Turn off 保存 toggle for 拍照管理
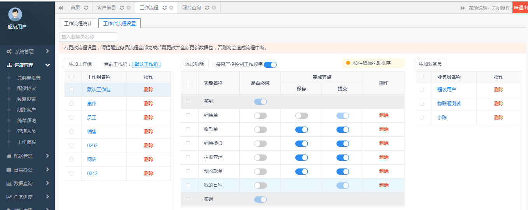528x210 pixels. click(x=301, y=157)
